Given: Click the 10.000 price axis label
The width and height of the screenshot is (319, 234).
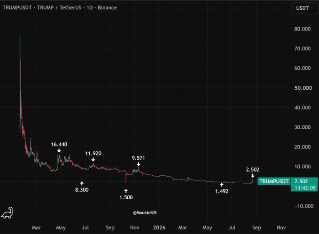Looking at the screenshot, I should coord(302,167).
